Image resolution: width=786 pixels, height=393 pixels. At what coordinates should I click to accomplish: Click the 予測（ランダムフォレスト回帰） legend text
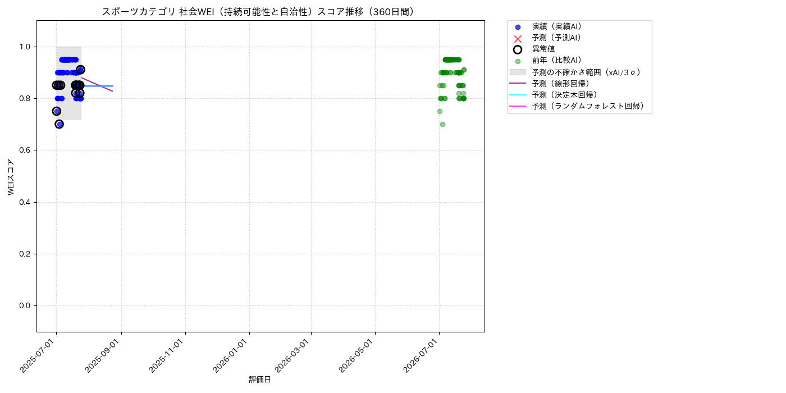pos(588,106)
